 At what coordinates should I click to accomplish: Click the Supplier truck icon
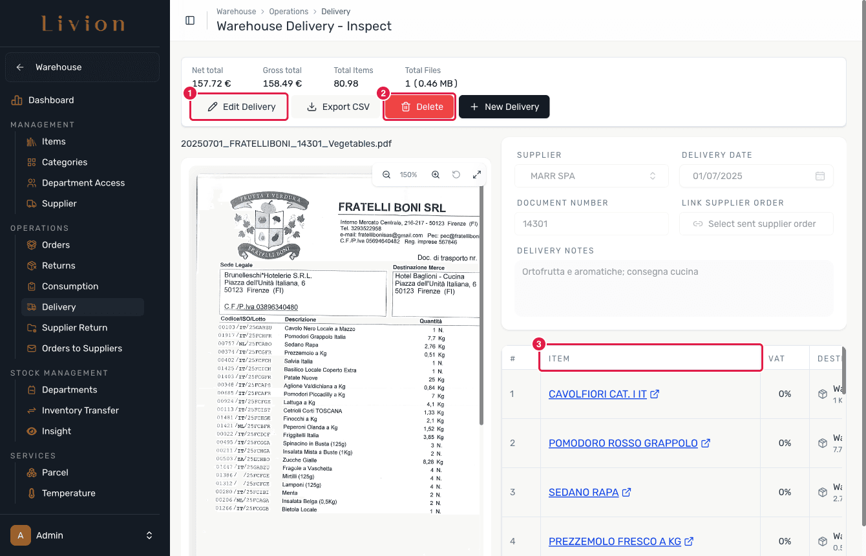pyautogui.click(x=31, y=204)
